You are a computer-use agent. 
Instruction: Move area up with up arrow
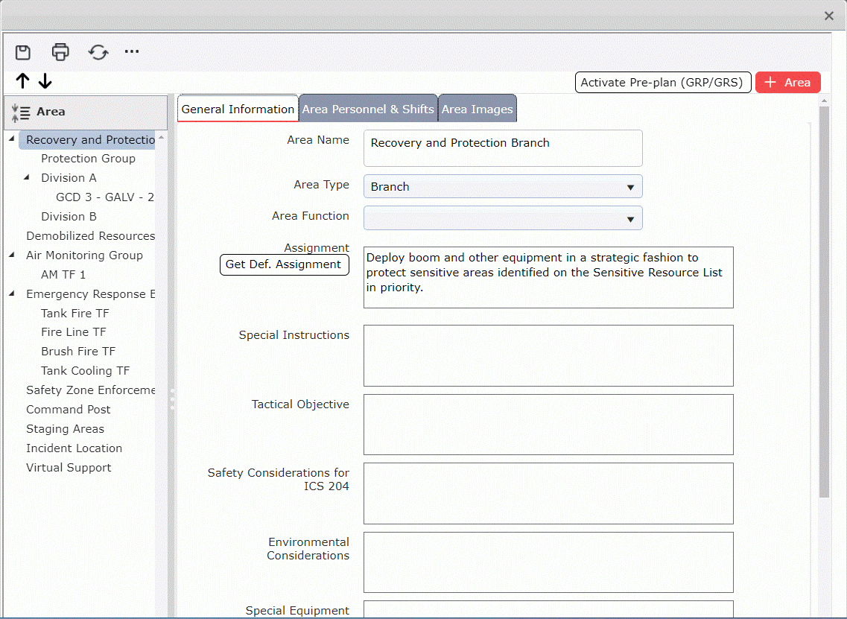coord(22,81)
